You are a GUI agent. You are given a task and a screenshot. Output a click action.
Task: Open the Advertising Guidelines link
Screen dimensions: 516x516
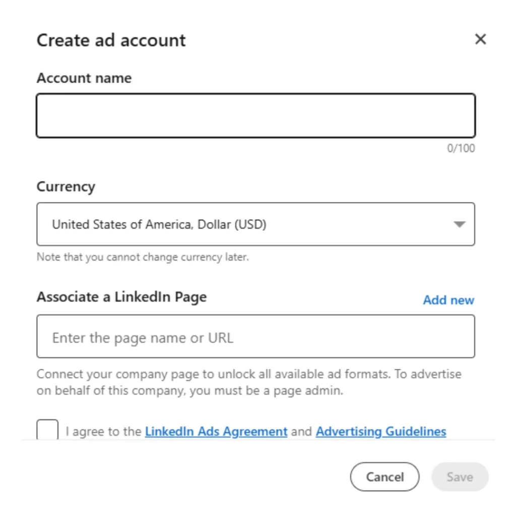(380, 432)
